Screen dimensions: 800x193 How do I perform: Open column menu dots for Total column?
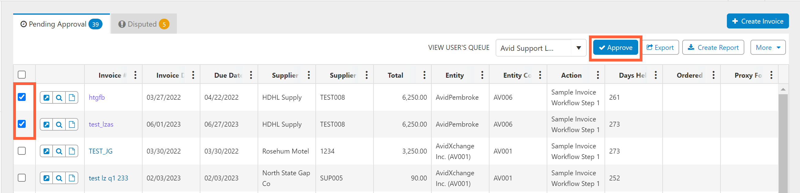click(424, 75)
